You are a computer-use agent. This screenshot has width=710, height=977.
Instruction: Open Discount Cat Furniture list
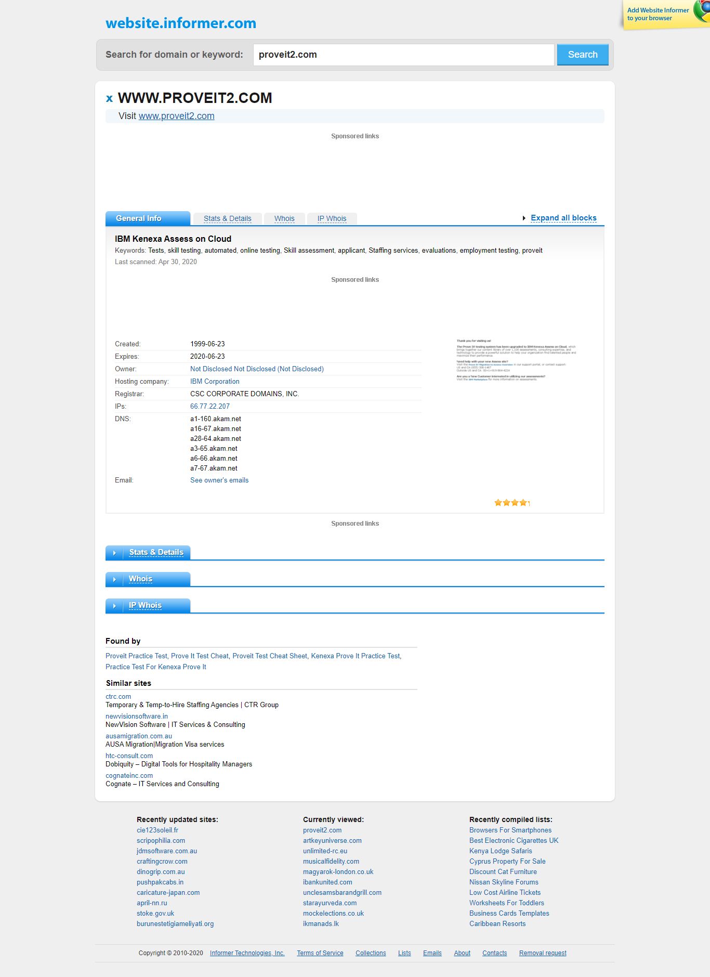pyautogui.click(x=503, y=872)
